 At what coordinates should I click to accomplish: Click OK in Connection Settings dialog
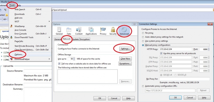(175, 97)
